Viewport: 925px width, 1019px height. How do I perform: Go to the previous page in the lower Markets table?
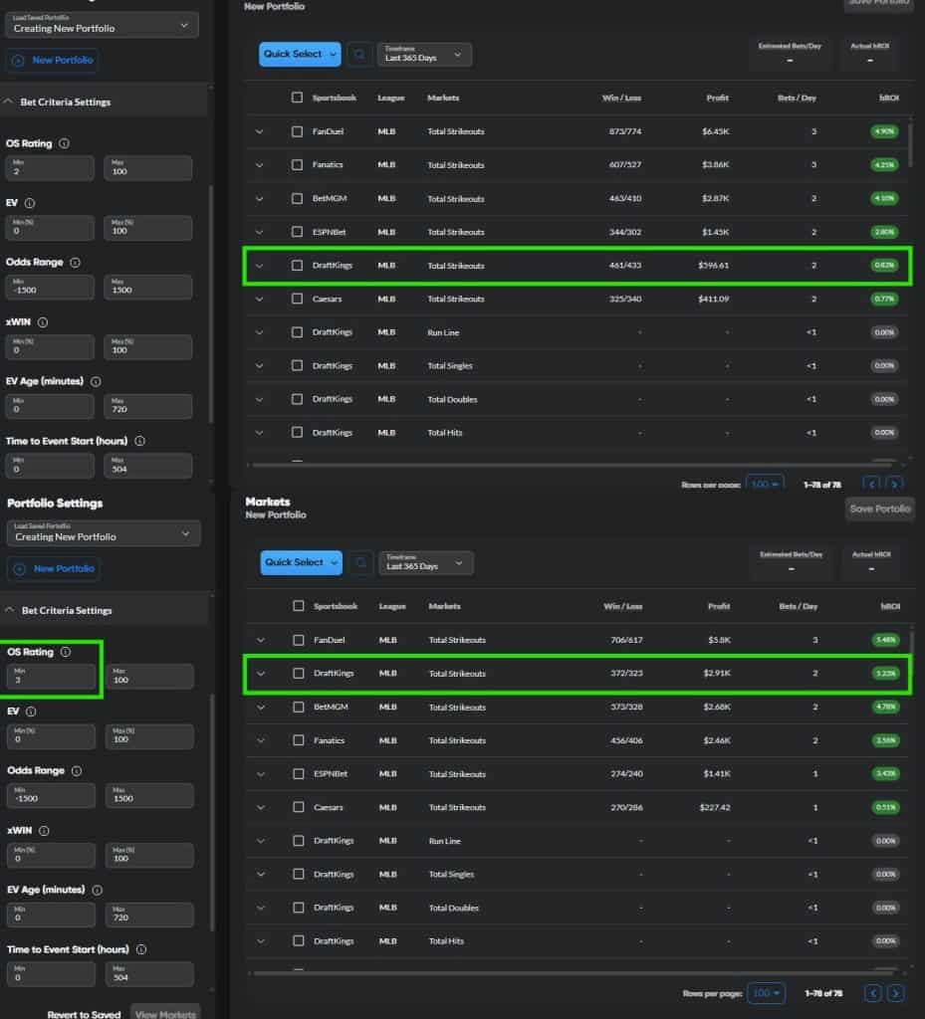pos(873,993)
